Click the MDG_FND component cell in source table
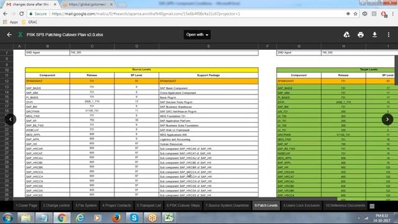 (x=47, y=116)
